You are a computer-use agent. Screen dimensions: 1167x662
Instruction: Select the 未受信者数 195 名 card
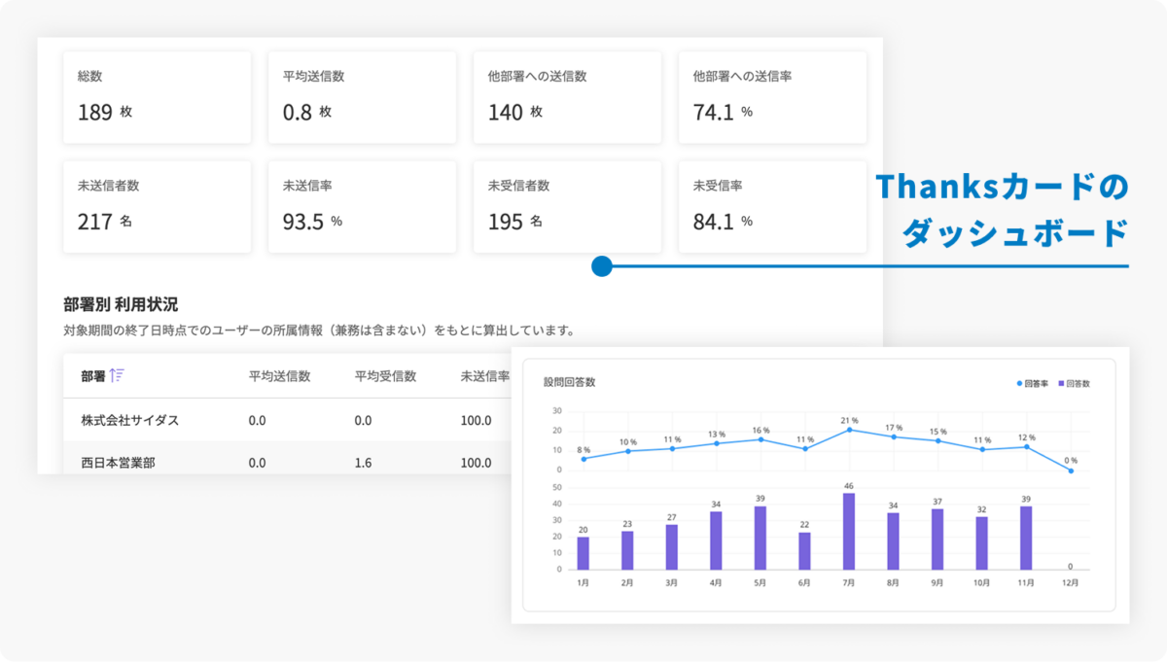(567, 207)
